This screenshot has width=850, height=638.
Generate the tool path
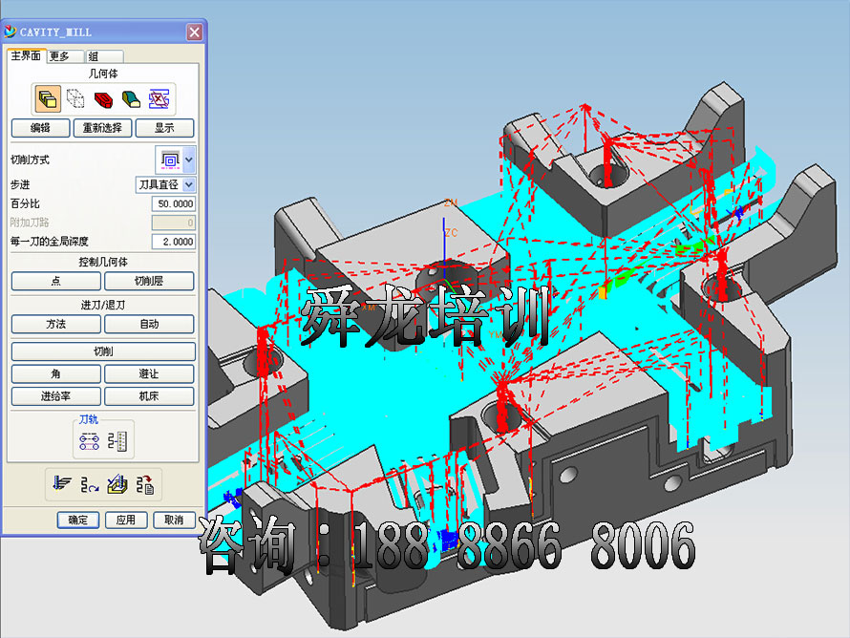62,484
